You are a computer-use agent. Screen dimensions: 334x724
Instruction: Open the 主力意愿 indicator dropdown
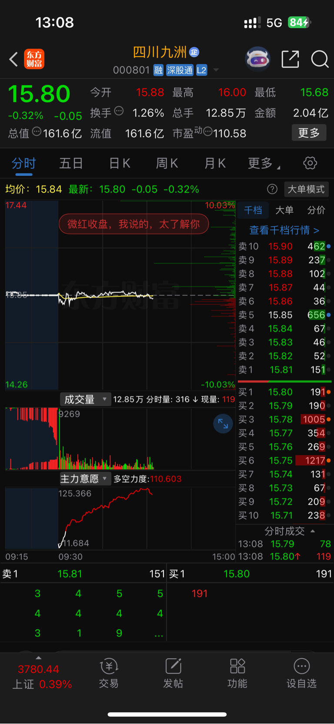coord(85,479)
